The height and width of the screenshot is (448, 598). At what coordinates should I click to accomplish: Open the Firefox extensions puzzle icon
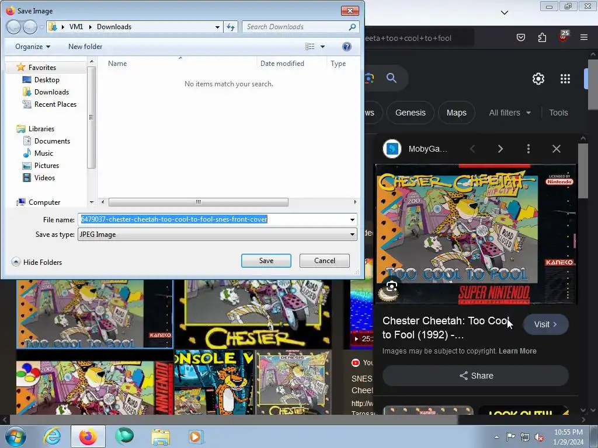coord(542,37)
